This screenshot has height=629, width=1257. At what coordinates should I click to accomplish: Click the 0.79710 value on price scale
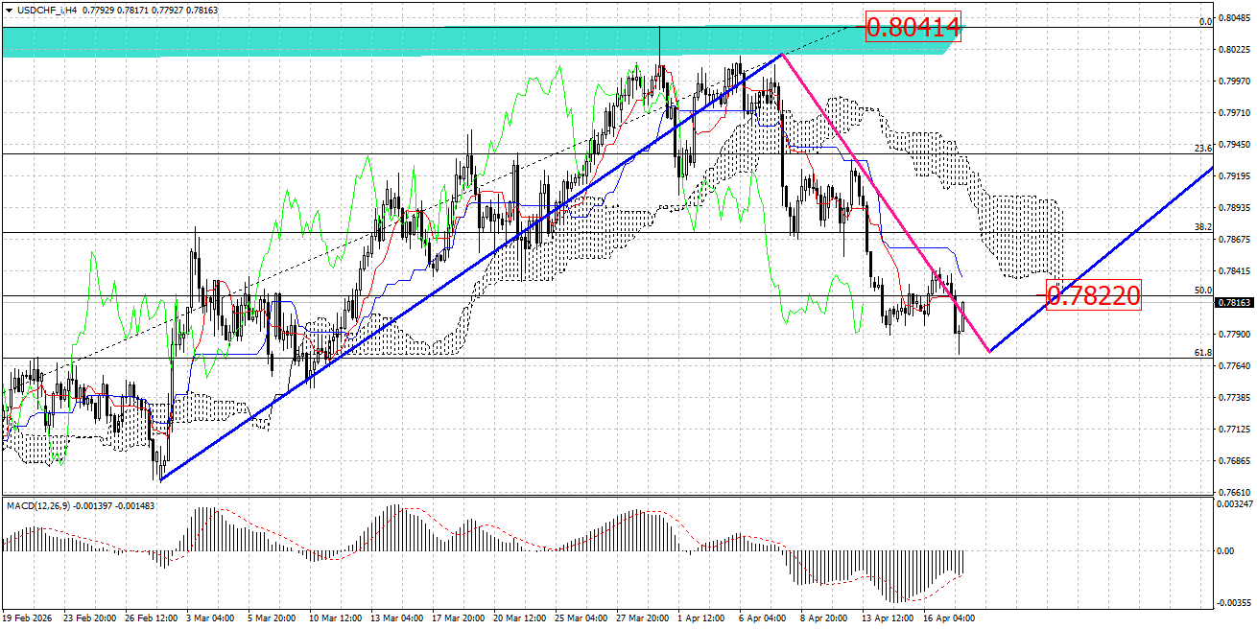click(1232, 113)
